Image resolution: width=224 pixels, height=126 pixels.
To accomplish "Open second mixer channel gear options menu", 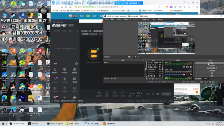I will click(x=191, y=74).
